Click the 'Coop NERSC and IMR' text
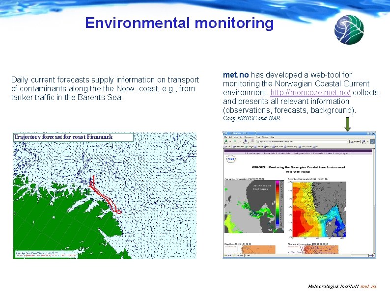 coord(251,118)
